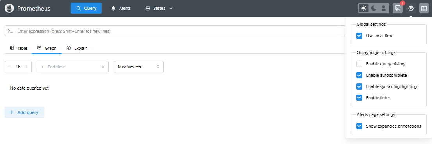Toggle Show expanded annotations checkbox
Screen dimensions: 432x144
tap(359, 126)
